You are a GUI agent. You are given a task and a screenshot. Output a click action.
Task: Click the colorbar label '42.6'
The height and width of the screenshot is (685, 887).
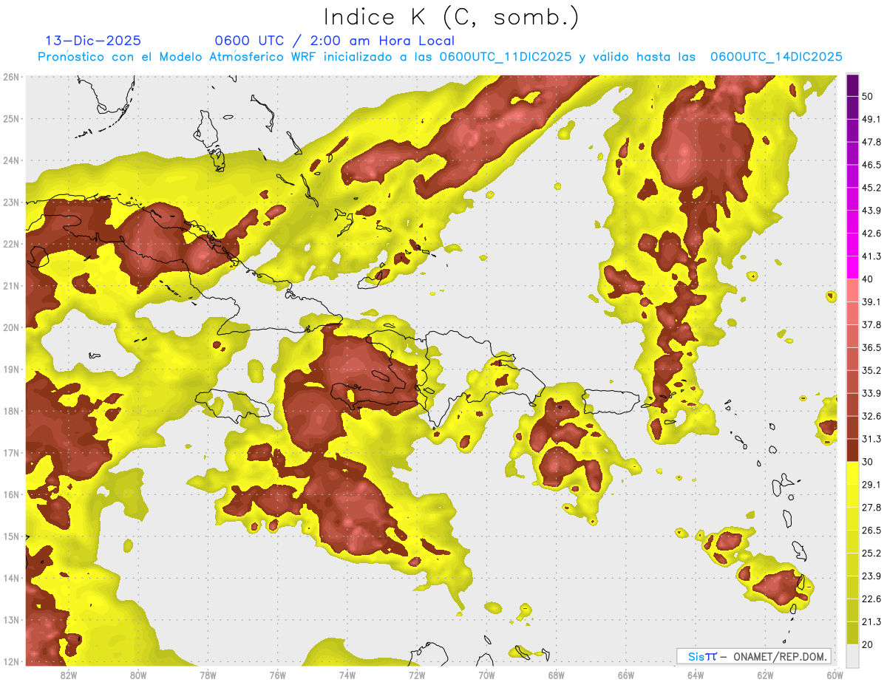pos(871,234)
